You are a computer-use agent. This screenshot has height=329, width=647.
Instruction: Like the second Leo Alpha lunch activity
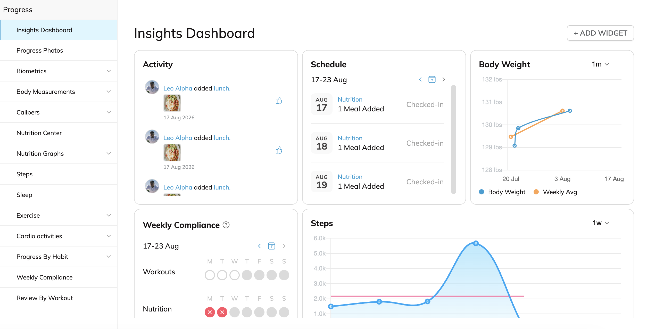(279, 150)
